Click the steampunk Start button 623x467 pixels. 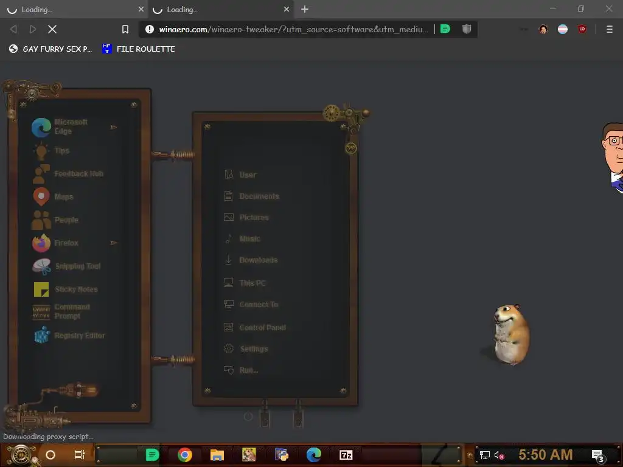(21, 455)
